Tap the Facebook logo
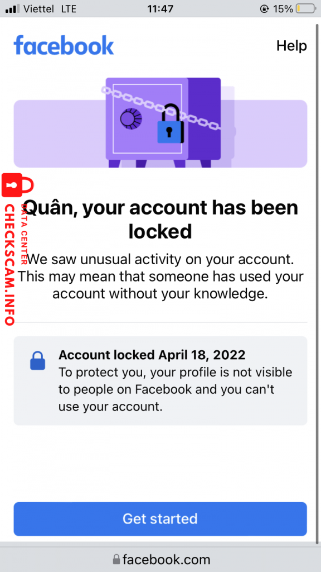The image size is (321, 572). tap(64, 45)
